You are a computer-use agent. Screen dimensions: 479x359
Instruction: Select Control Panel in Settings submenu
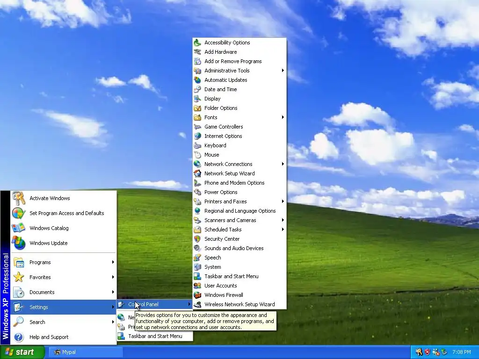[154, 304]
